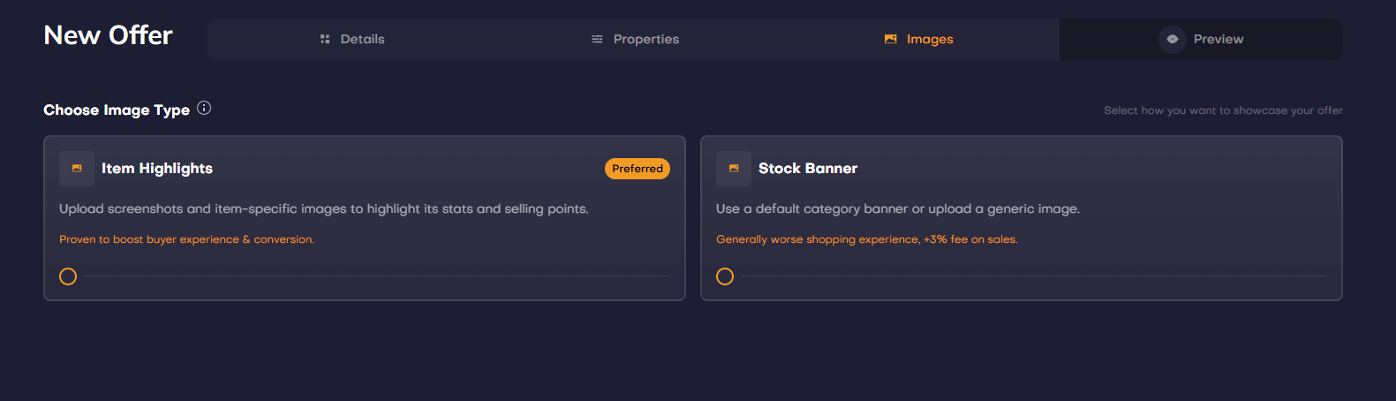Click the New Offer page heading
The width and height of the screenshot is (1396, 401).
coord(109,35)
